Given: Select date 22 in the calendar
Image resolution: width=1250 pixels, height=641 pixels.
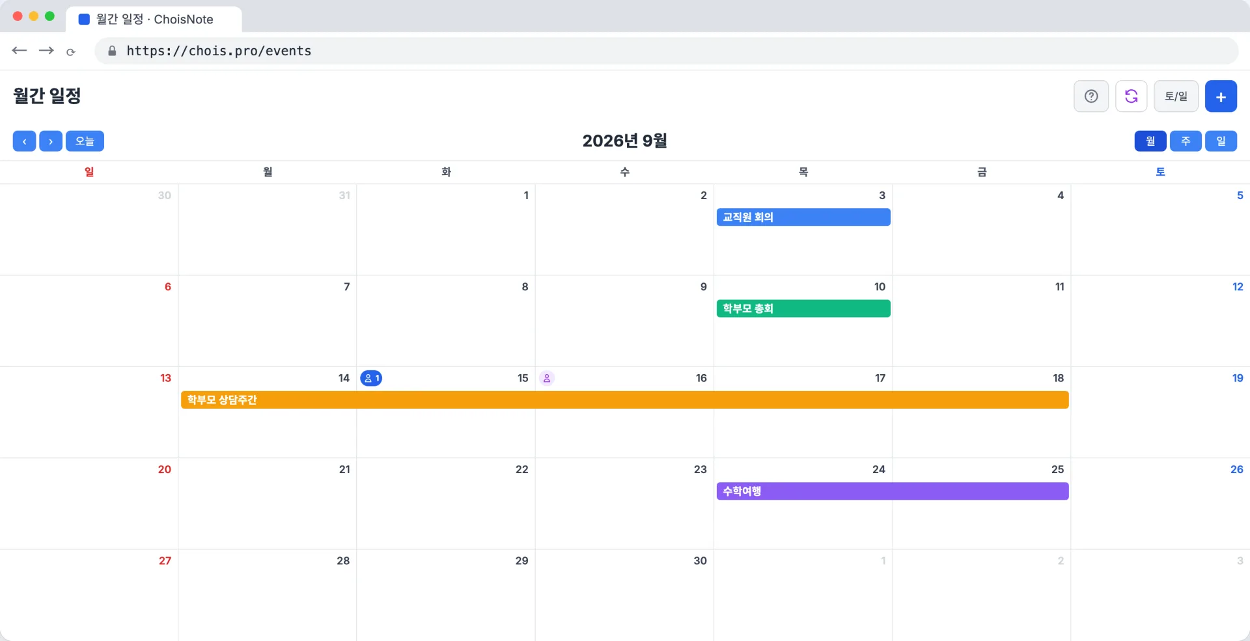Looking at the screenshot, I should tap(446, 504).
